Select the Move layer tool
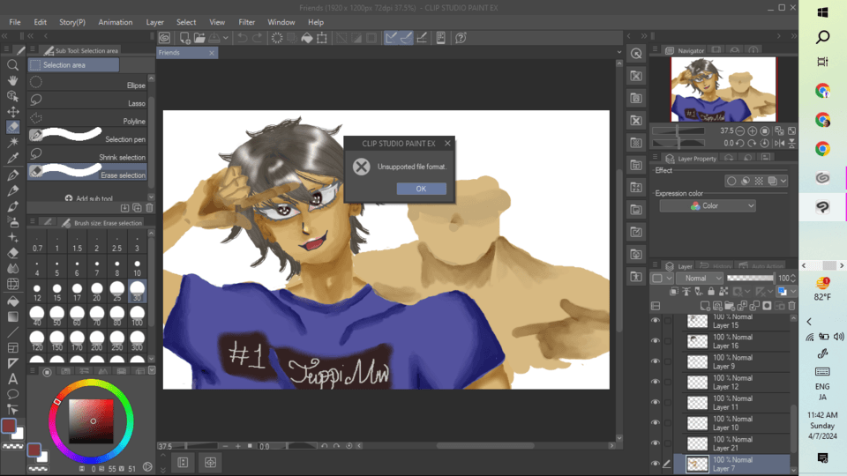This screenshot has width=847, height=476. coord(12,112)
